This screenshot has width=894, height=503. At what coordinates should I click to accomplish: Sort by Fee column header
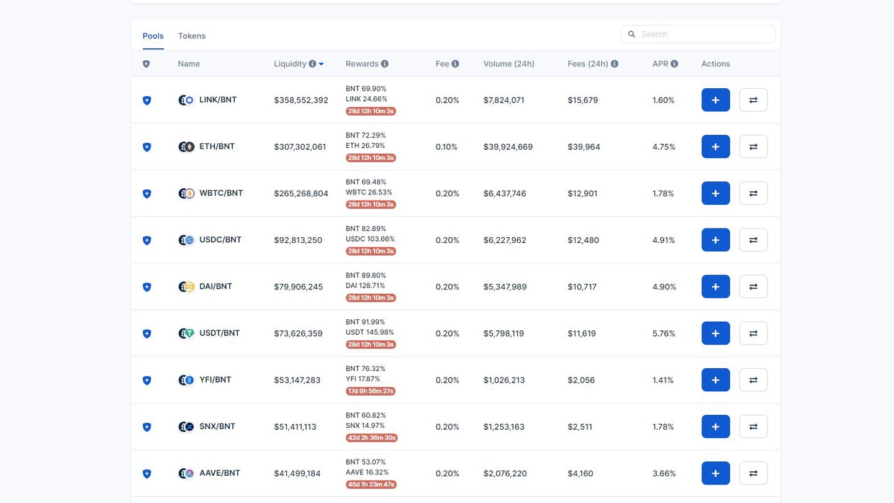(442, 64)
